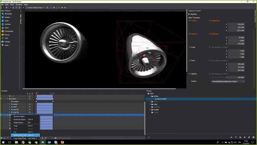Toggle the Position animation stopwatch in Inspector
The image size is (257, 145).
[x=190, y=21]
